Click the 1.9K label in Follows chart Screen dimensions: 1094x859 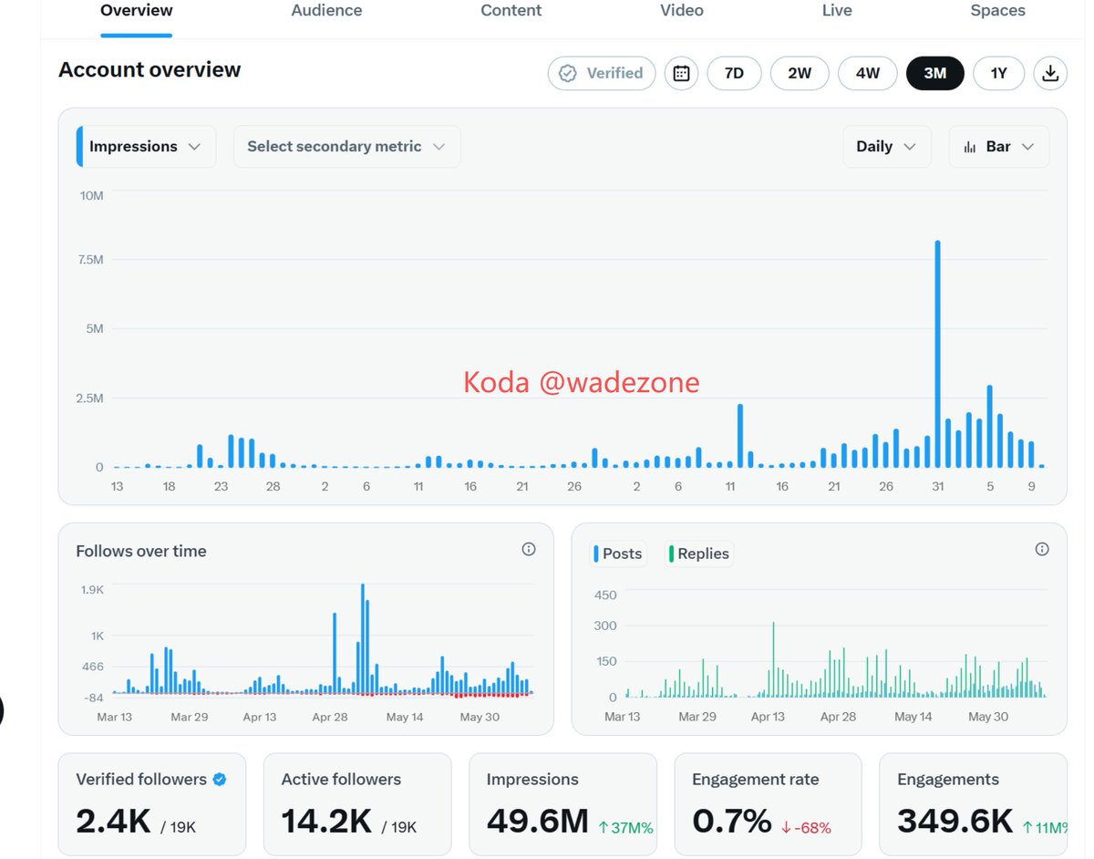pyautogui.click(x=92, y=590)
